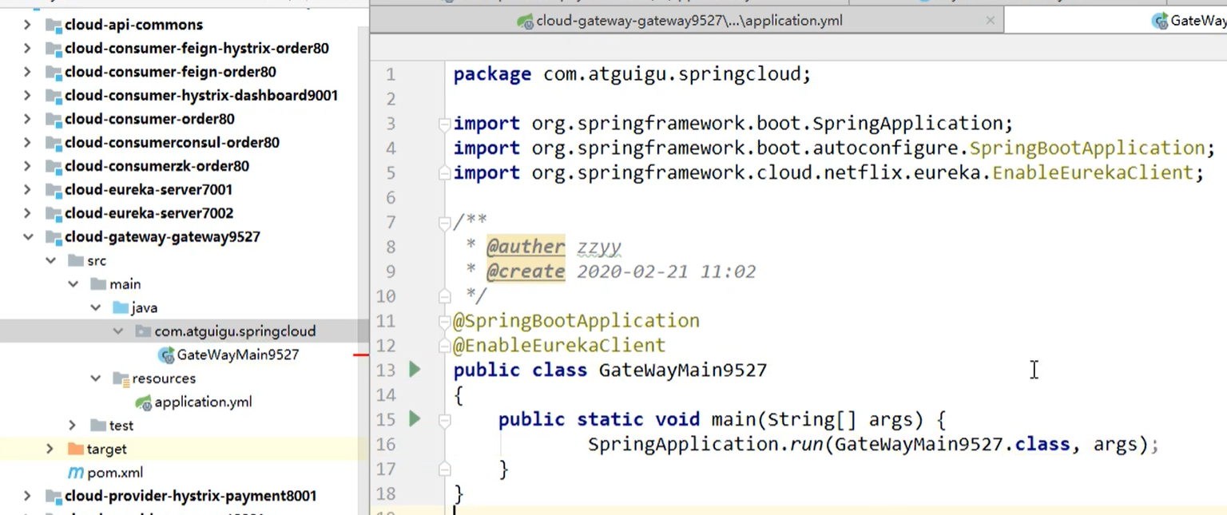Expand cloud-eureka-server7002 module
This screenshot has height=515, width=1227.
coord(27,213)
